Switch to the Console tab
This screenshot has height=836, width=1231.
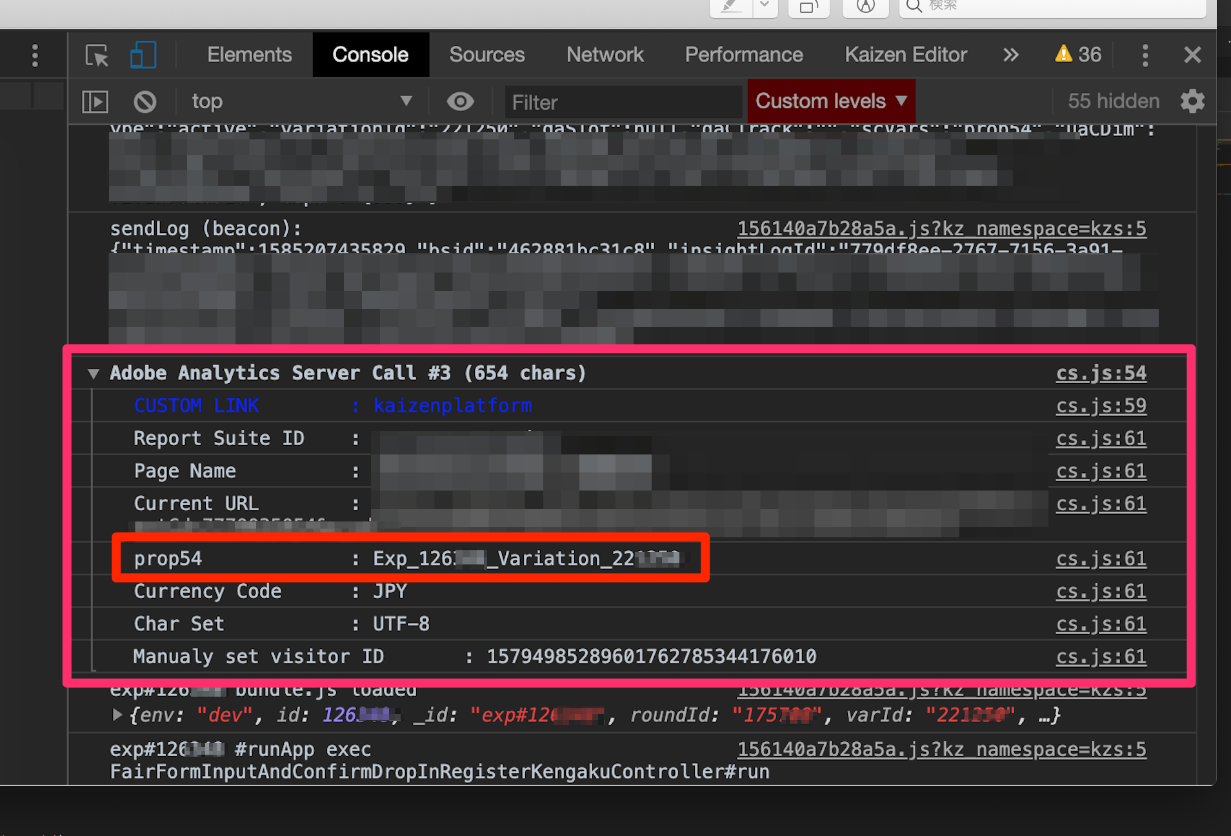coord(370,55)
